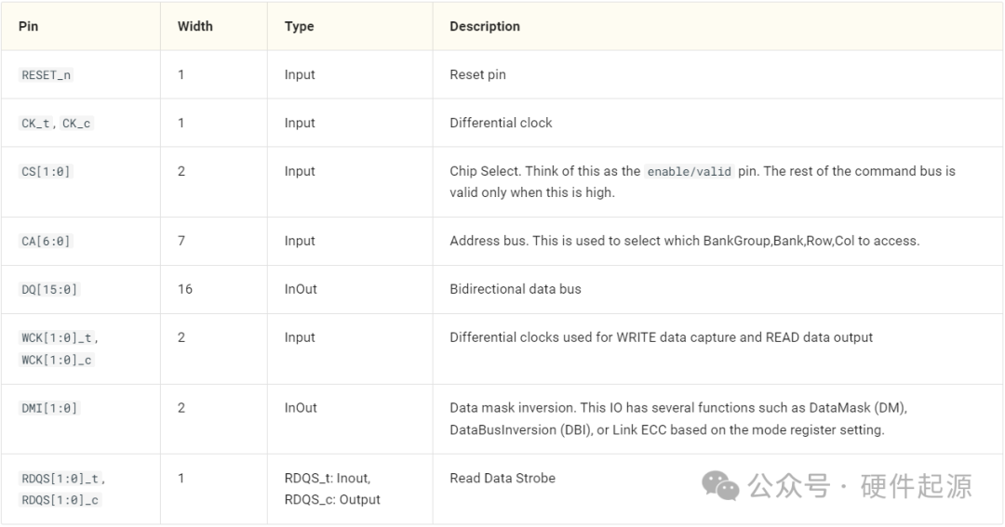The height and width of the screenshot is (527, 1005).
Task: Click the Type column header
Action: pyautogui.click(x=299, y=26)
